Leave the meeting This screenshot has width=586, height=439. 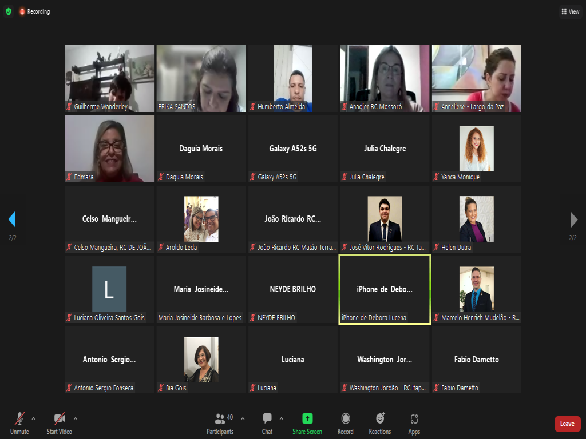click(x=567, y=424)
